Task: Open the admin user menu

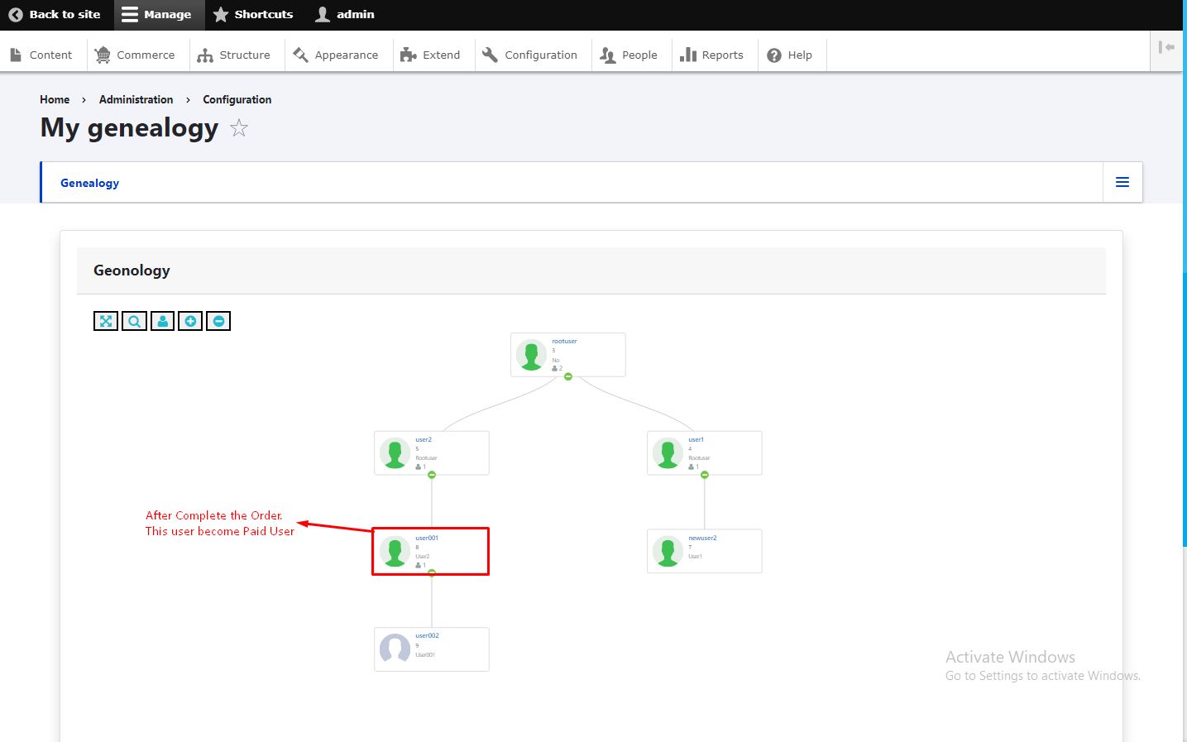Action: pyautogui.click(x=345, y=15)
